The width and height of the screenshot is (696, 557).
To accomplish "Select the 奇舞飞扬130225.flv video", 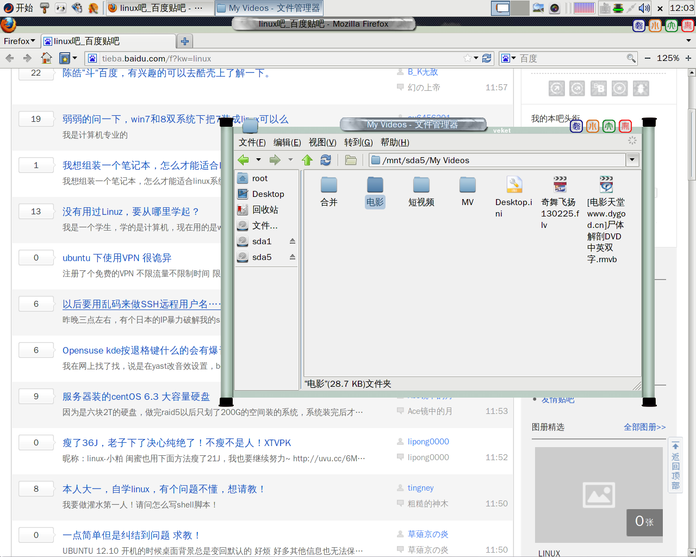I will (x=560, y=202).
